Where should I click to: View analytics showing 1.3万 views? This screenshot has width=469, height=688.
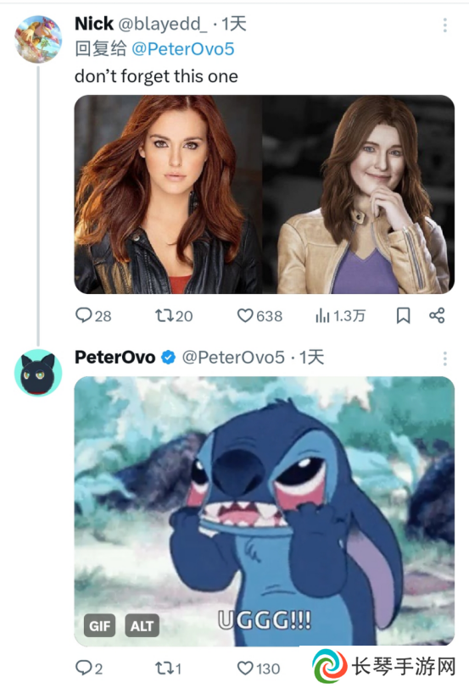point(340,315)
